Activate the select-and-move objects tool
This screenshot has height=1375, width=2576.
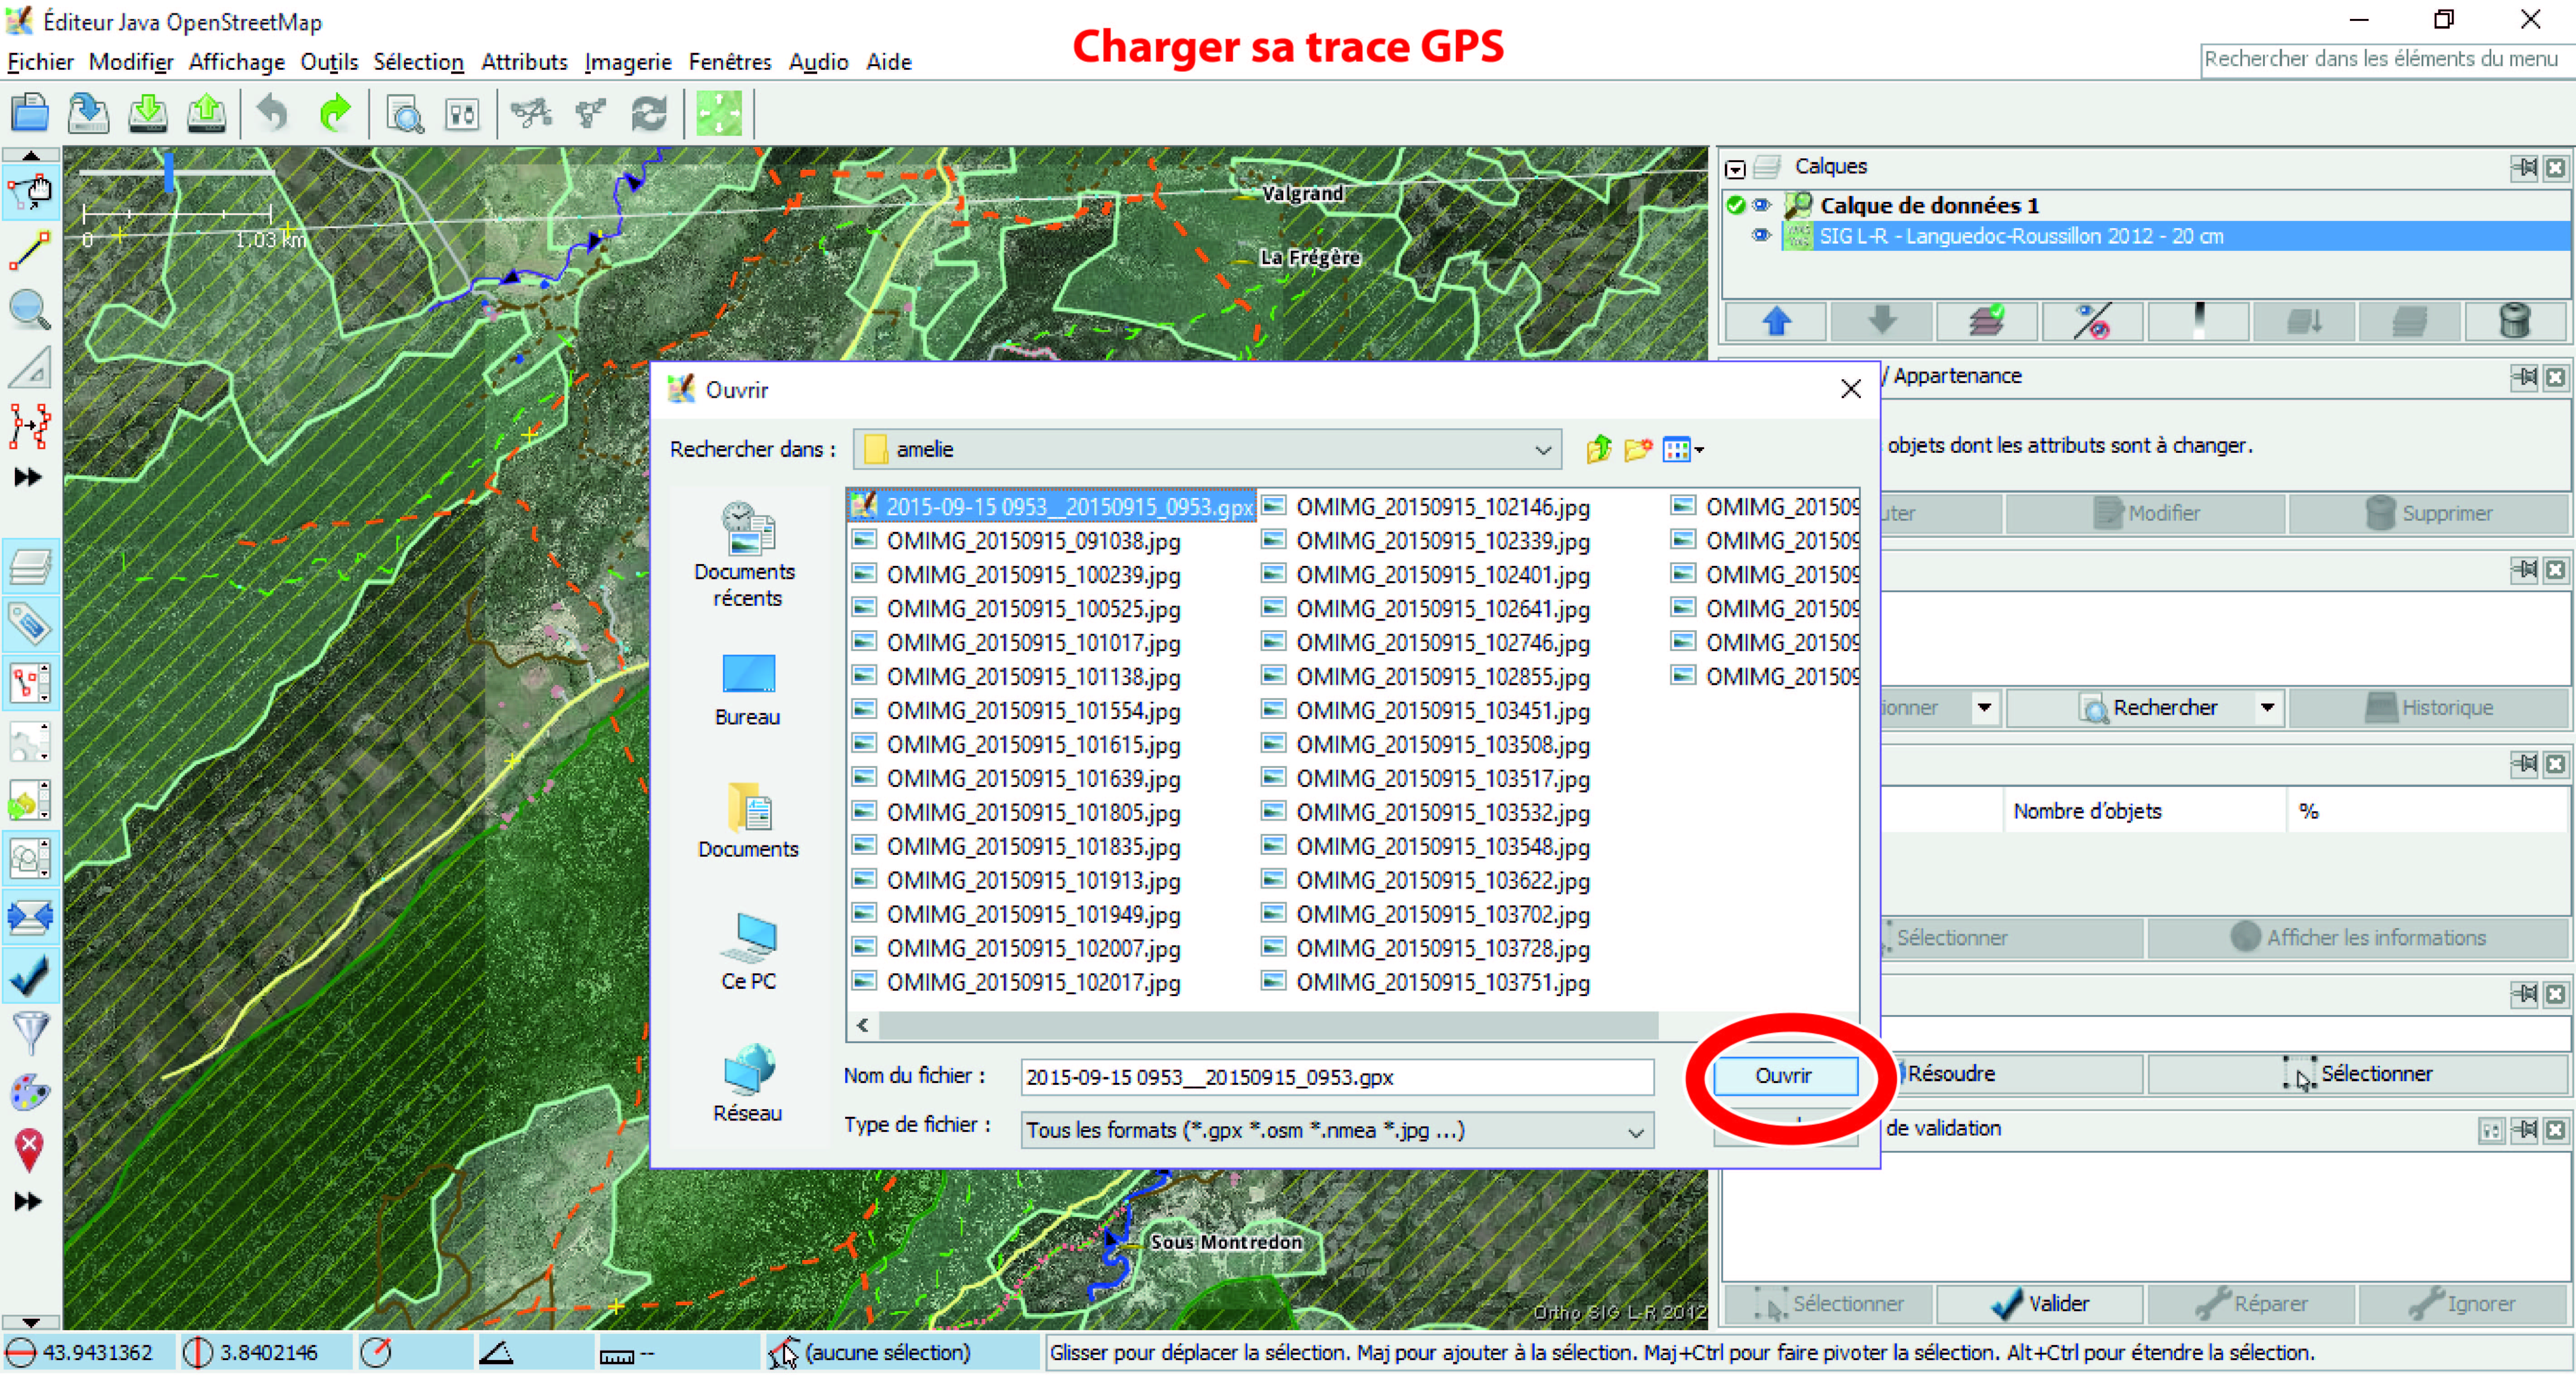[x=30, y=192]
